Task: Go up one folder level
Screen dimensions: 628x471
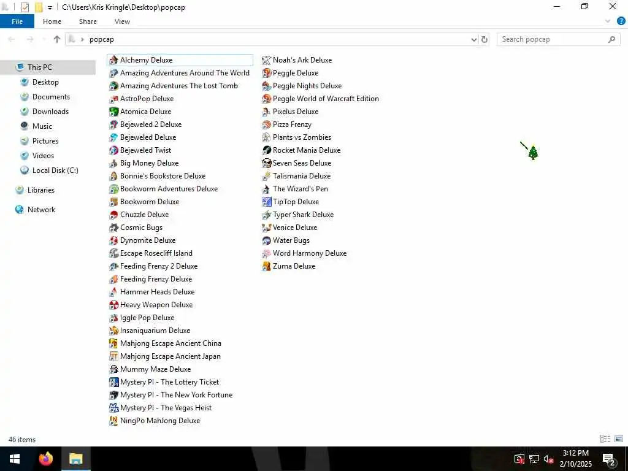Action: point(57,39)
